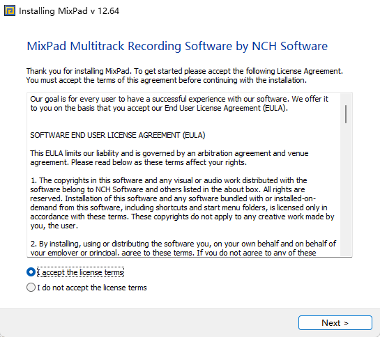
Task: Select the accept license terms radio button
Action: pos(31,272)
